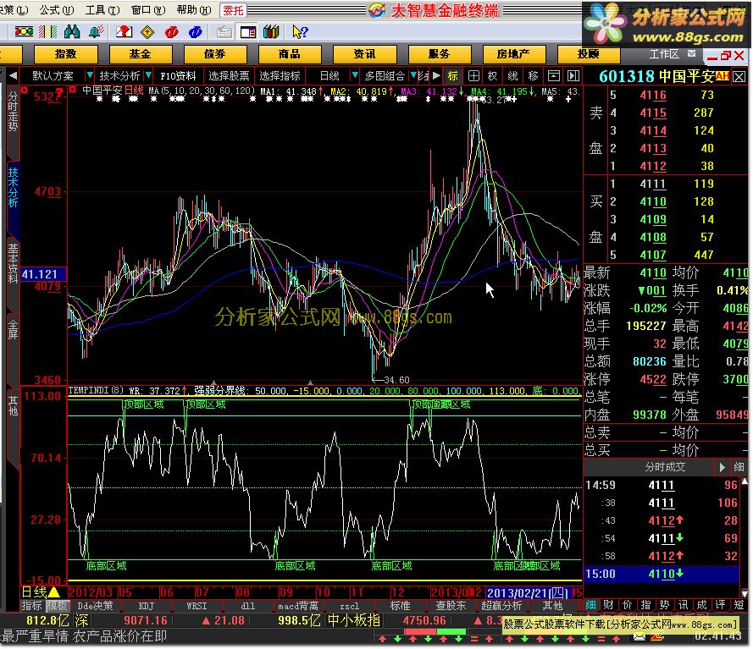Click the window panel up-arrow icon
753x649 pixels.
554,76
